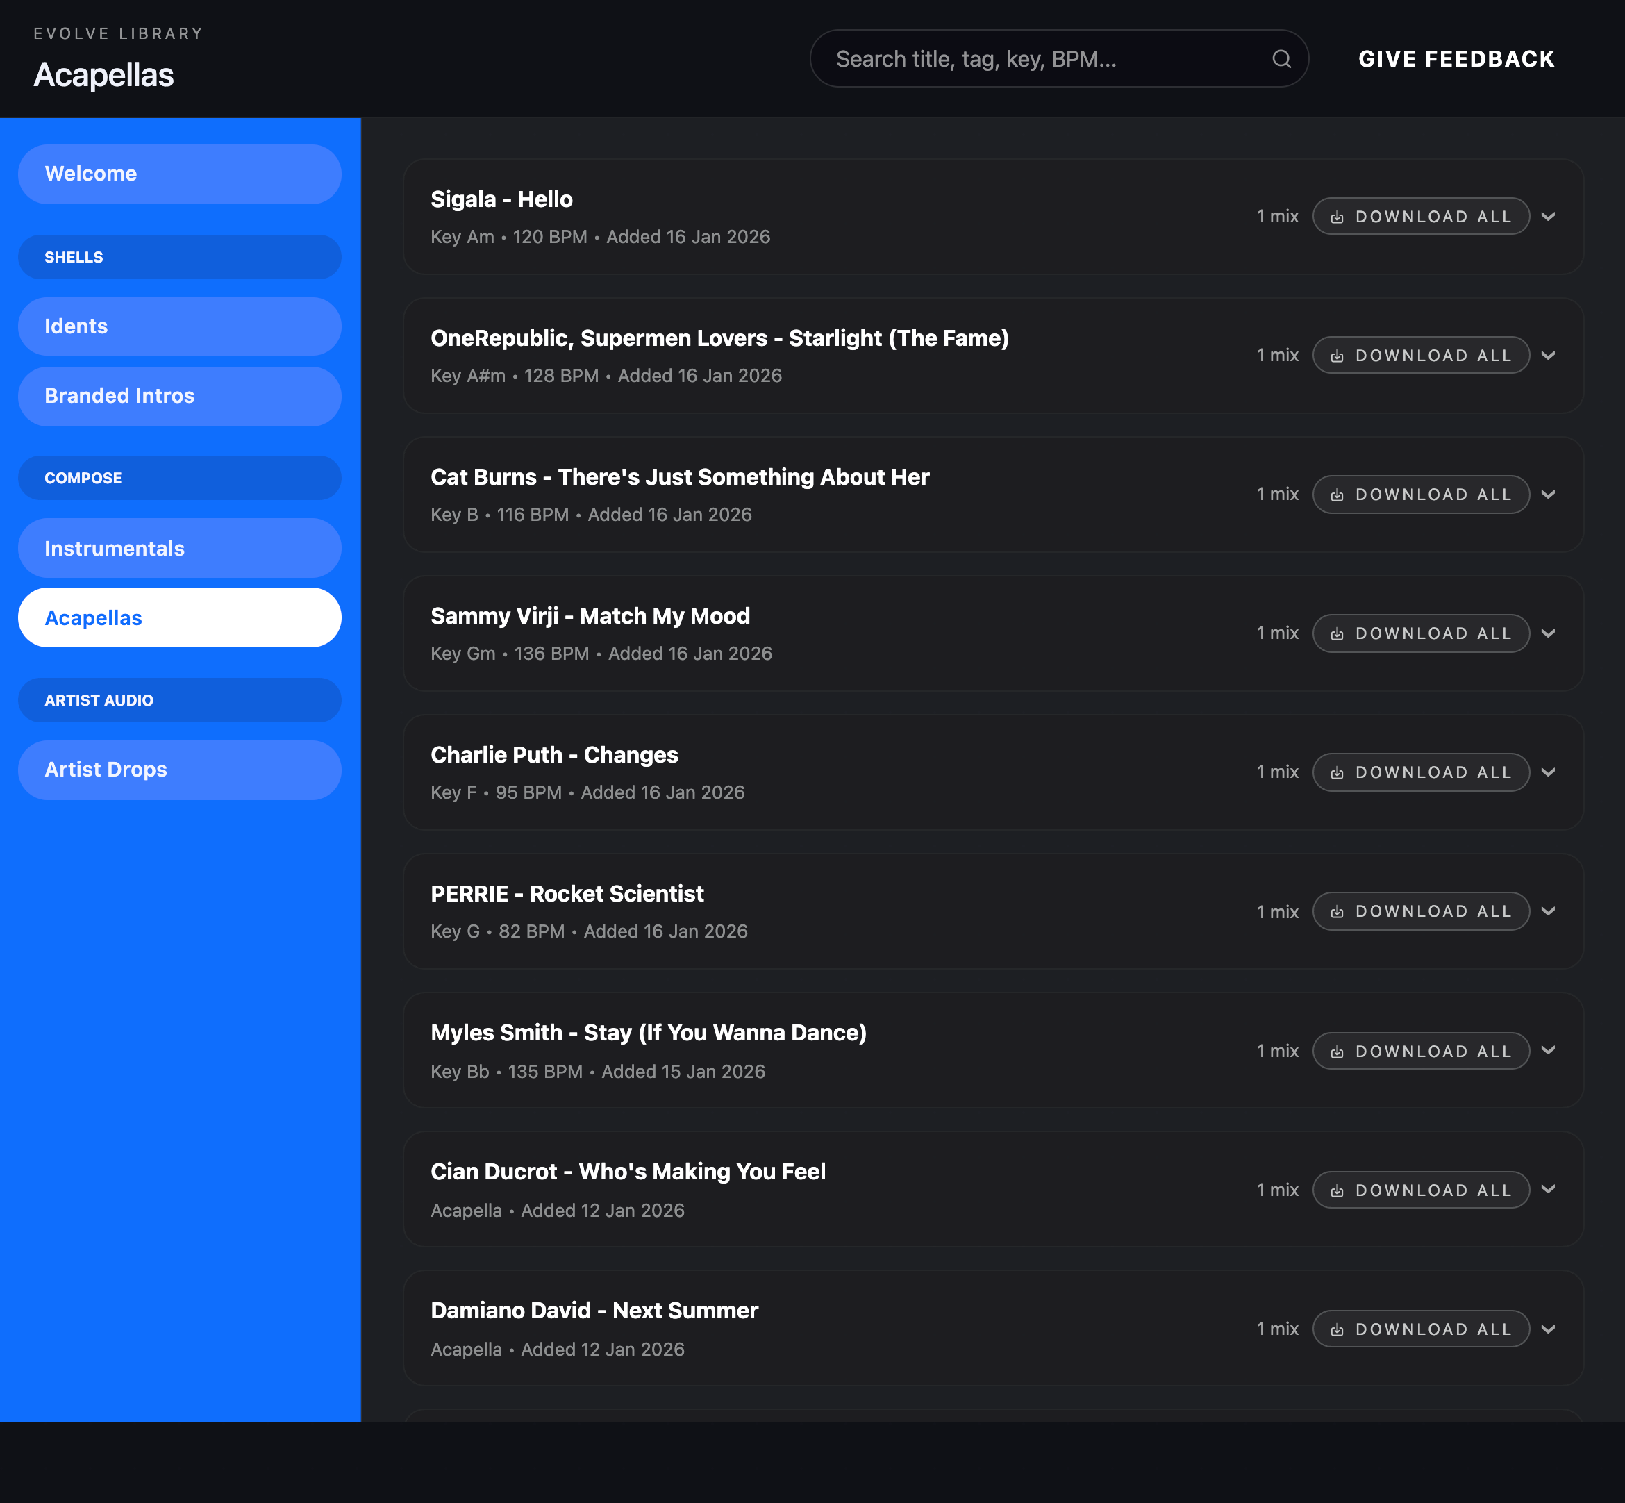
Task: Open the Branded Intros section
Action: pyautogui.click(x=179, y=396)
